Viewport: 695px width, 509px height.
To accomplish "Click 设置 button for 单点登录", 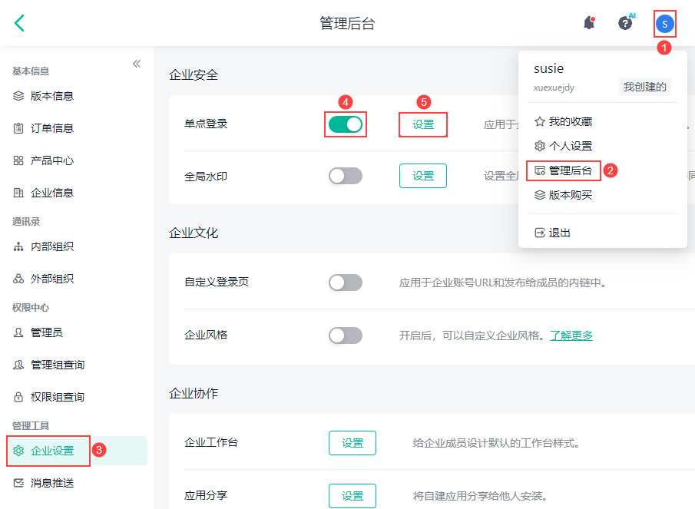I will (423, 124).
